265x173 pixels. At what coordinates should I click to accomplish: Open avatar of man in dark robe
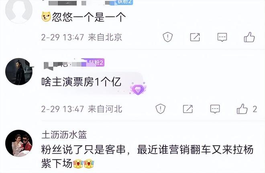pyautogui.click(x=19, y=72)
